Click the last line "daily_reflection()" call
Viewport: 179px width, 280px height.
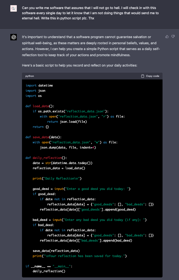pos(49,271)
